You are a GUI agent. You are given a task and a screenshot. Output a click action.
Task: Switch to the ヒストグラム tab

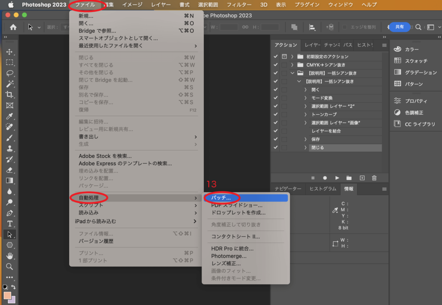(323, 189)
